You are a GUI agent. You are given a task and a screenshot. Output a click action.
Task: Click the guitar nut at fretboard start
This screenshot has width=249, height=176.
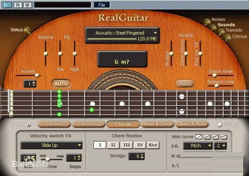(11, 103)
